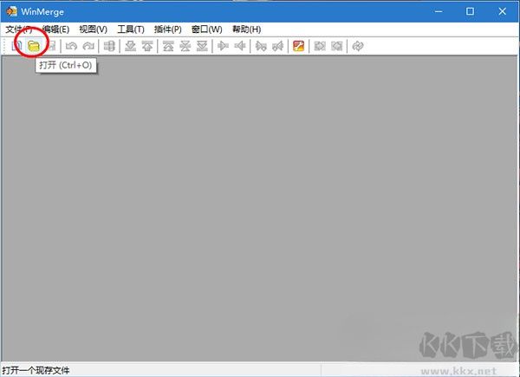Open the 窗口(W) menu

(x=206, y=29)
